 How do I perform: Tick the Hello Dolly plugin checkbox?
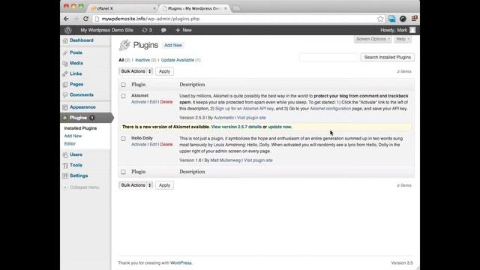tap(123, 139)
